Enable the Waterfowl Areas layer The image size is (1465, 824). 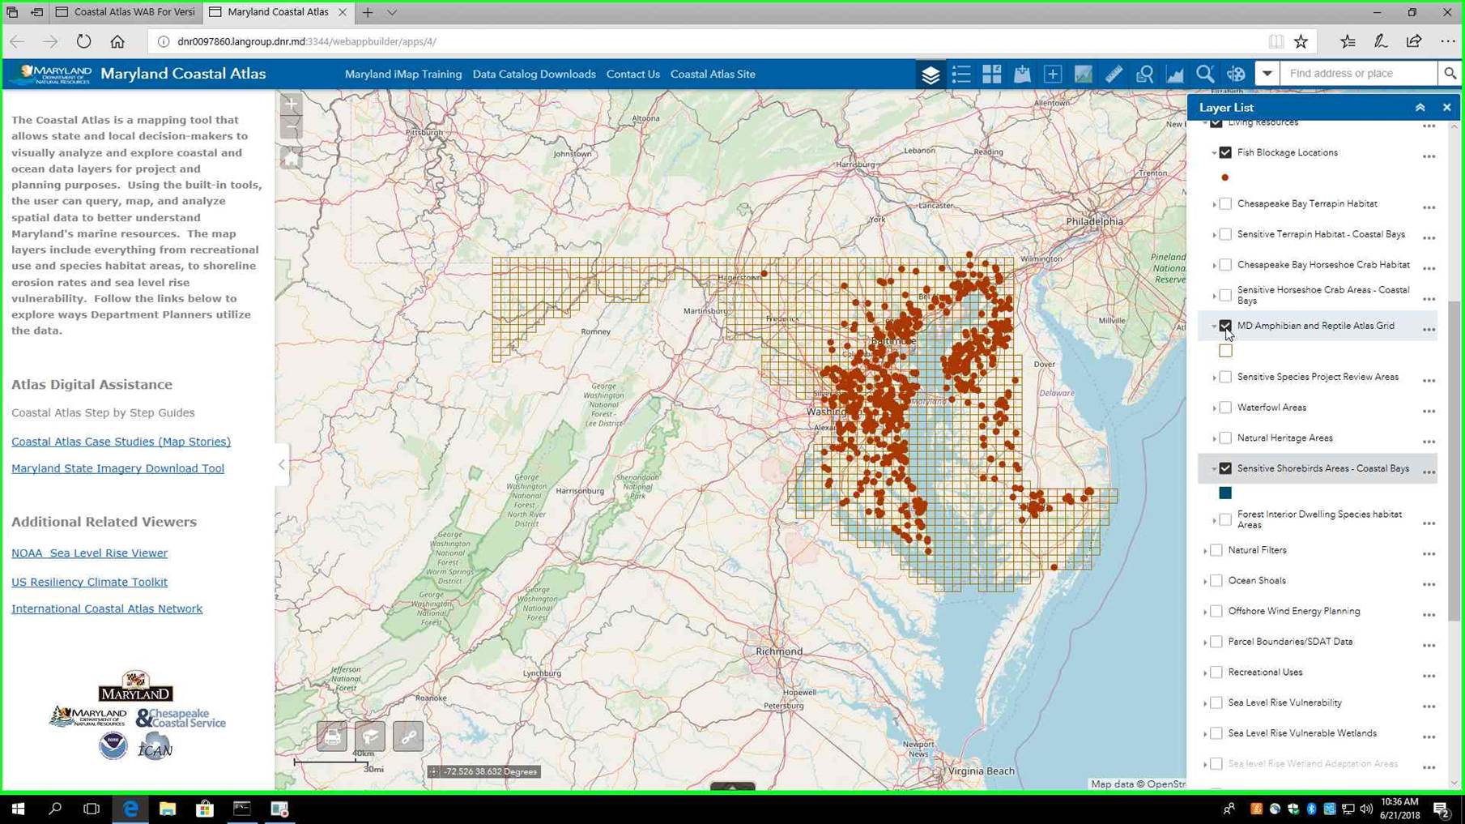click(x=1225, y=408)
